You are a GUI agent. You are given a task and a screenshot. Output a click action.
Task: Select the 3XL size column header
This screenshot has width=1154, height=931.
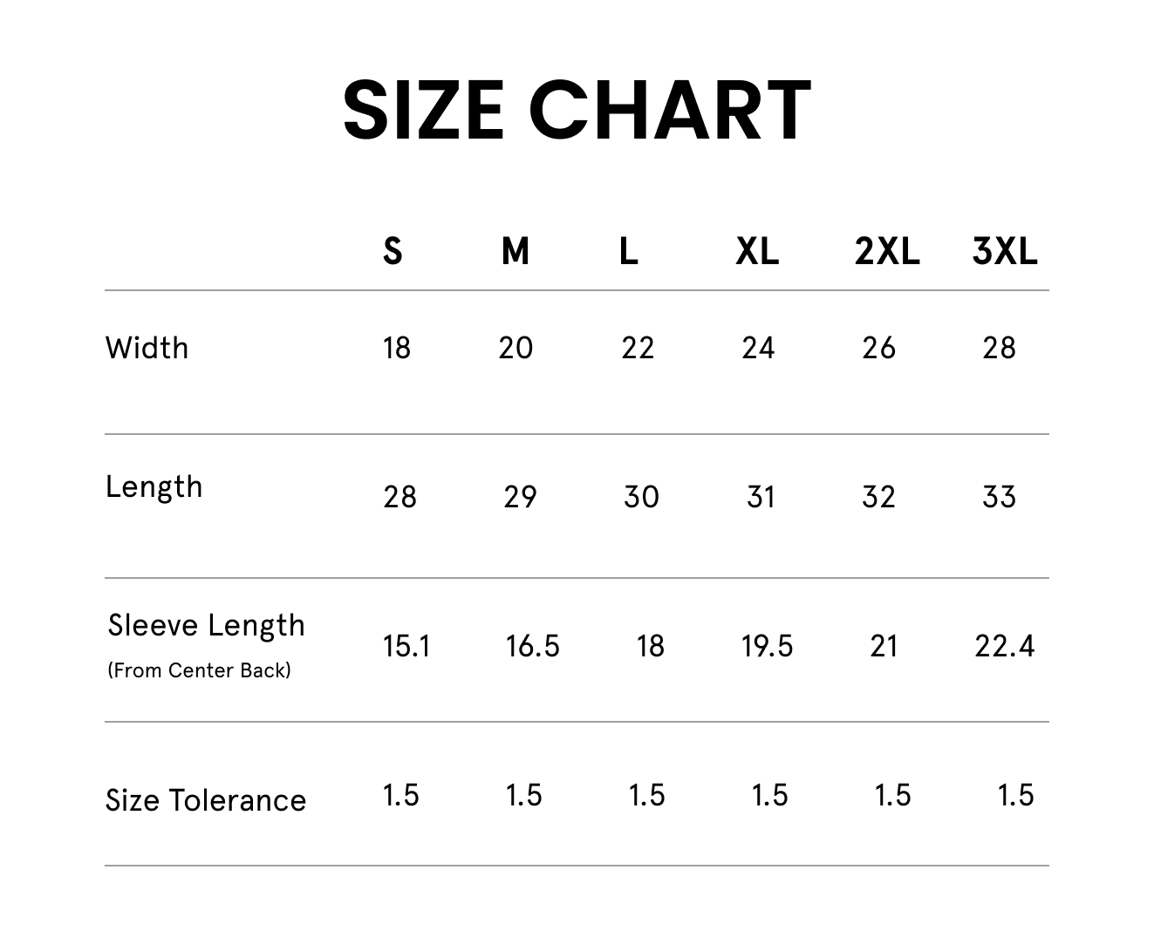(x=1005, y=251)
